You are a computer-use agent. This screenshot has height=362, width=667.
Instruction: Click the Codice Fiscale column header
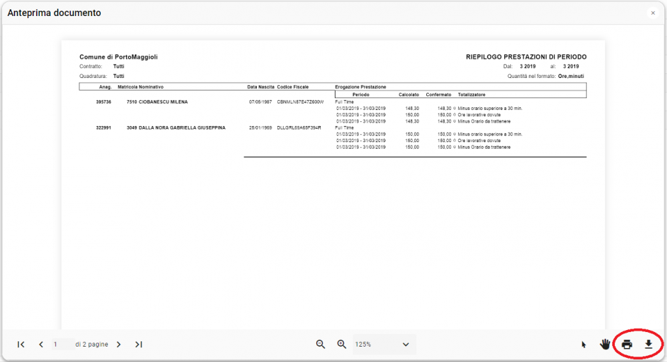coord(293,87)
